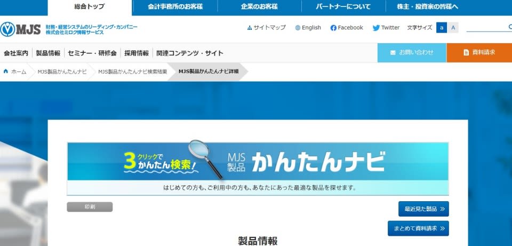The height and width of the screenshot is (246, 512).
Task: Click the globe icon beside English
Action: (x=298, y=28)
